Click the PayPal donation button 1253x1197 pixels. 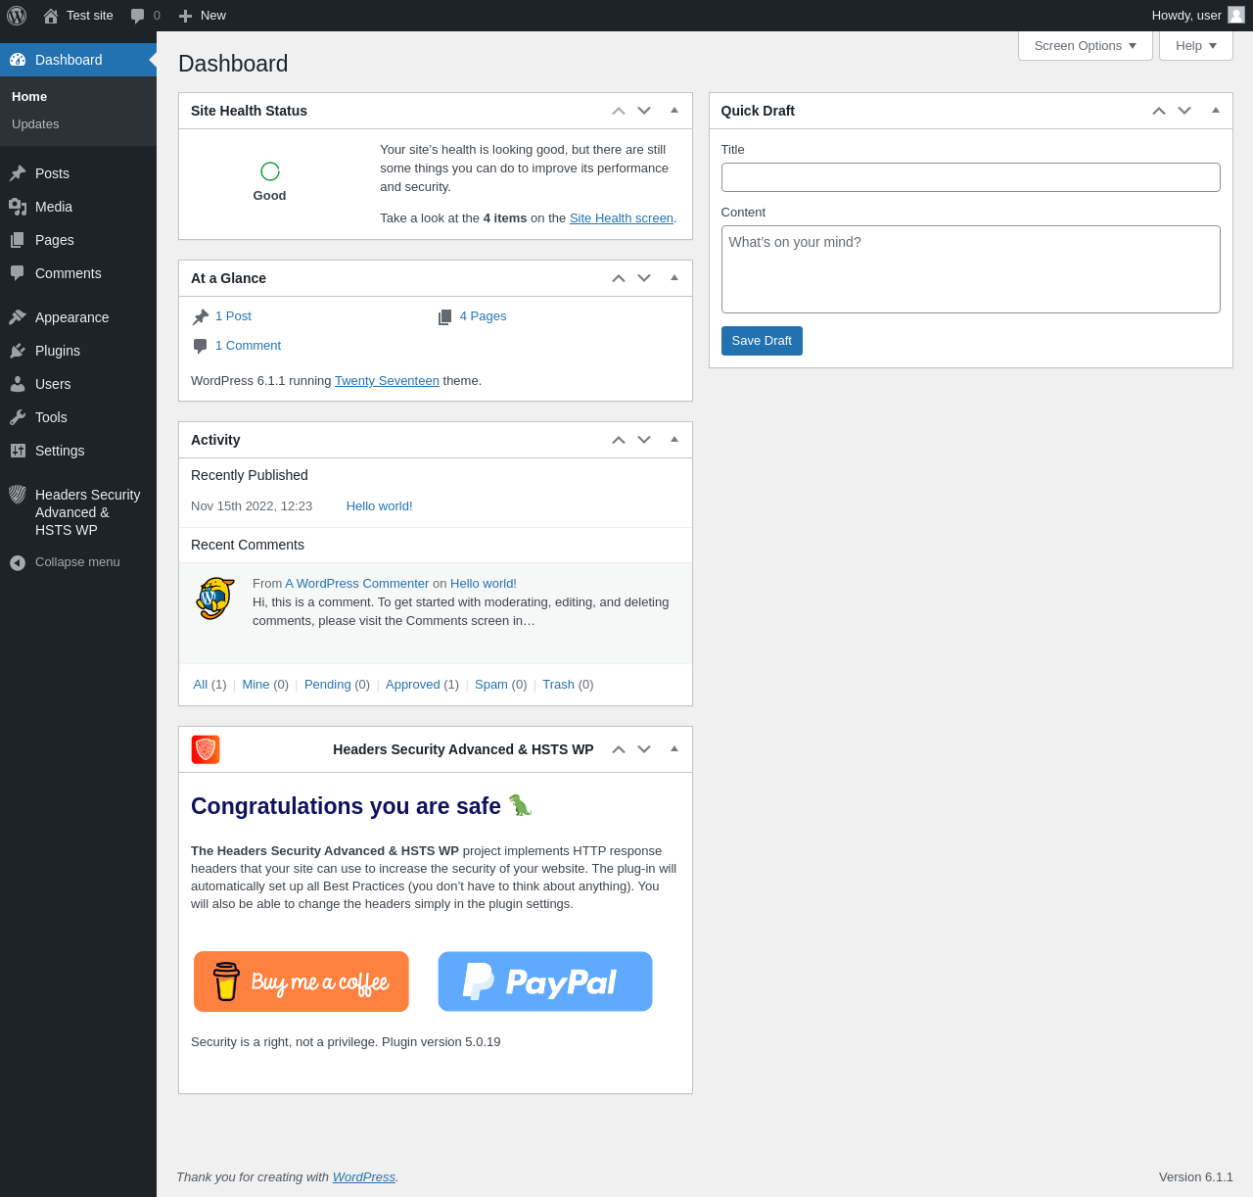(545, 982)
